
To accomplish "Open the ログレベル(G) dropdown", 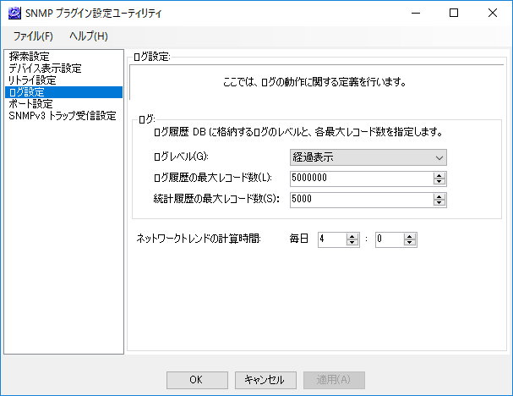I will tap(368, 157).
